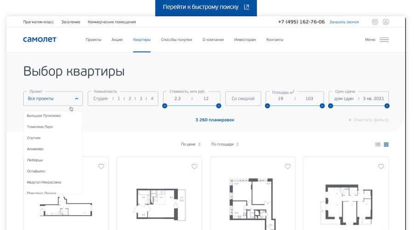
Task: Toggle 4-room filter option
Action: point(152,98)
